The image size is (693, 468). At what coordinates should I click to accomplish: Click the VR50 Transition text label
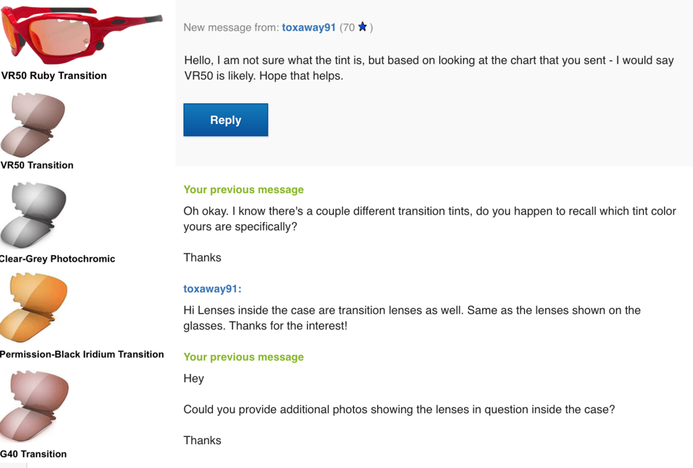tap(37, 165)
